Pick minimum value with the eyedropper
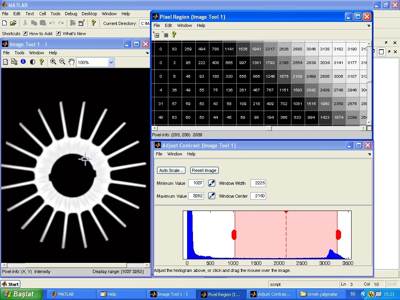The height and width of the screenshot is (300, 400). (211, 183)
